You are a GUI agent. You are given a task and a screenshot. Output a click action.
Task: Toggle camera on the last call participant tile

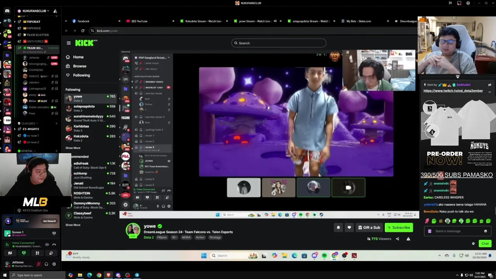pyautogui.click(x=348, y=188)
